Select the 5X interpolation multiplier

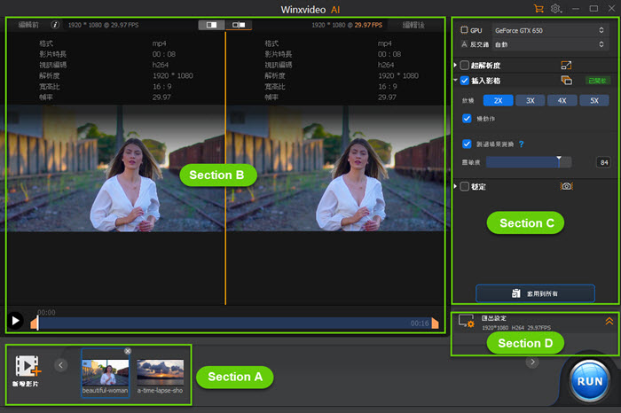(x=594, y=100)
